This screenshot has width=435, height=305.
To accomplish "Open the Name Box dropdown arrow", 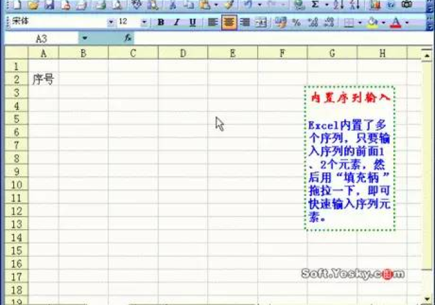I will 85,38.
